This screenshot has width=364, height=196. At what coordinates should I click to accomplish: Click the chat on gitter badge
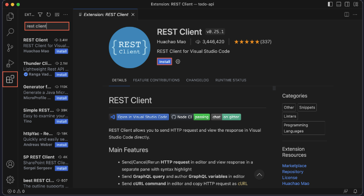pos(226,117)
